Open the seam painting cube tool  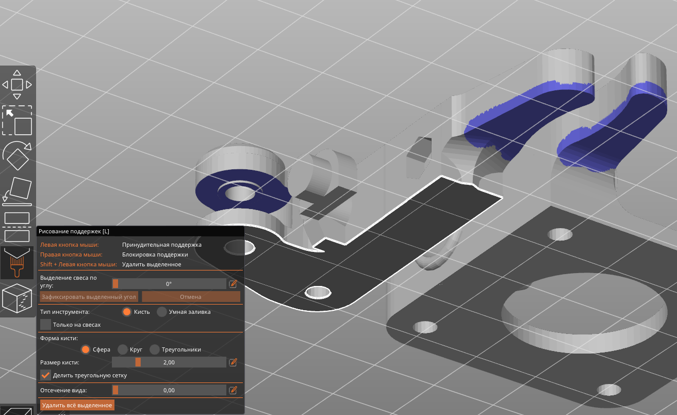(x=17, y=298)
